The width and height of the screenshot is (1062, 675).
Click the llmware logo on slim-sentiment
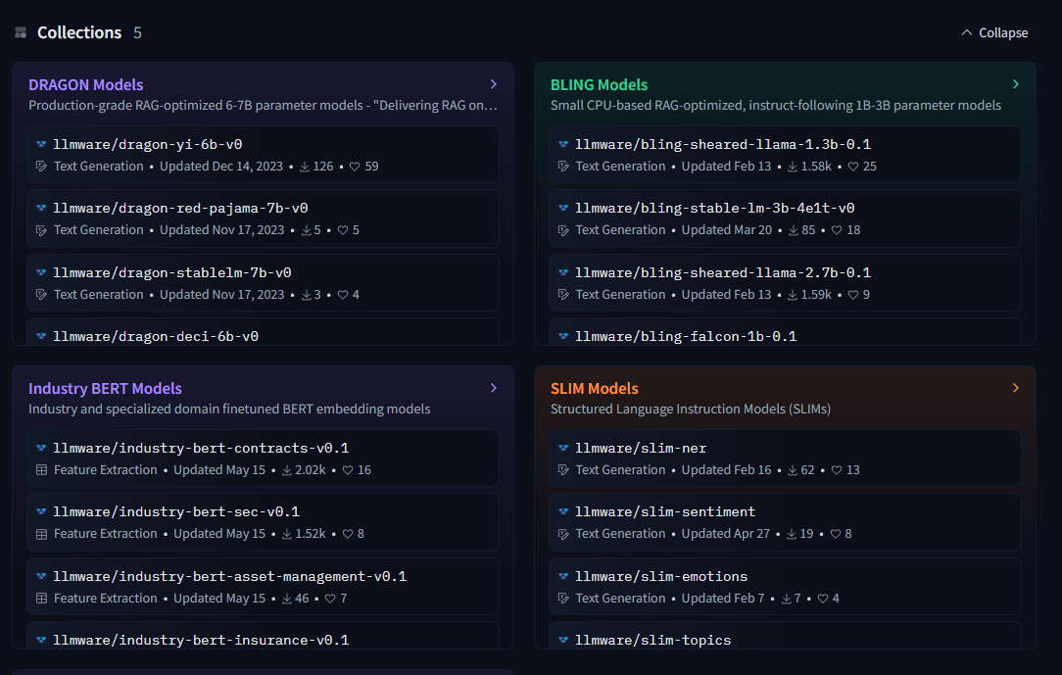563,511
